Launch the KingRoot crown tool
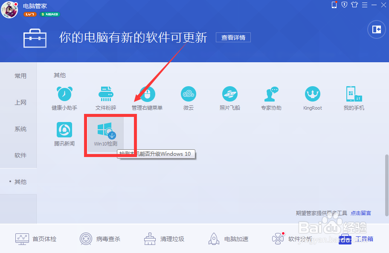 (x=313, y=98)
